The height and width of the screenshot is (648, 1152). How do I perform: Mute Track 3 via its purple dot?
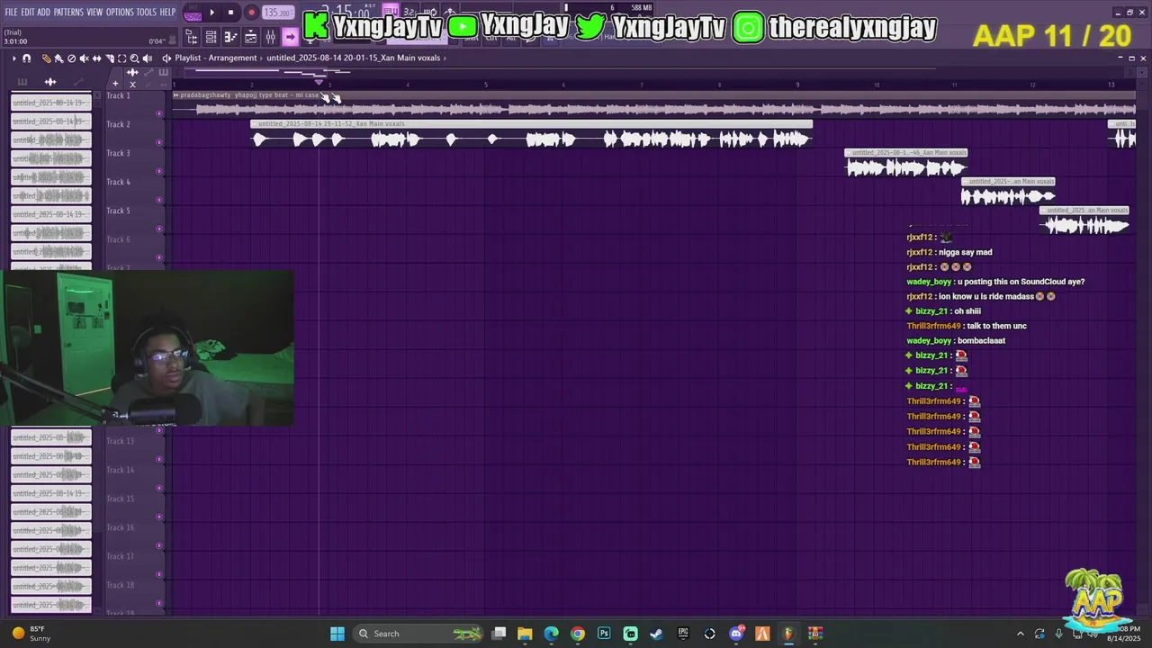pyautogui.click(x=159, y=171)
